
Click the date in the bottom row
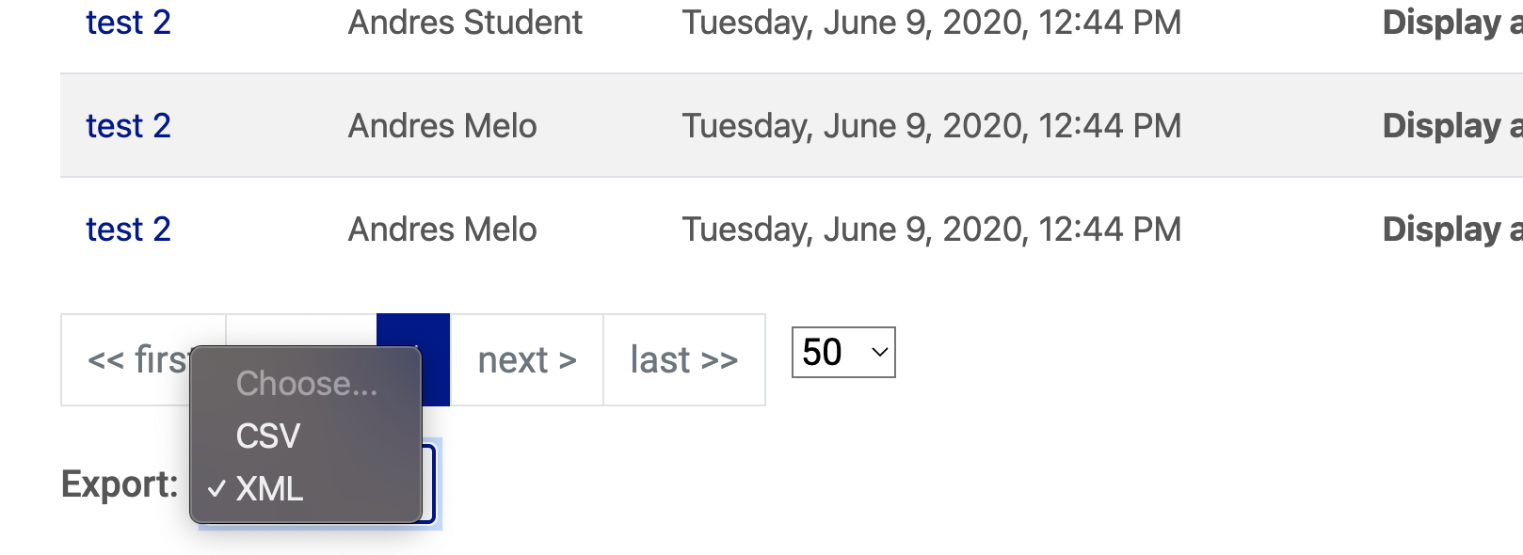[932, 230]
